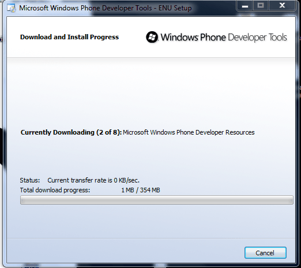
Task: Click the disabled maximize button
Action: pos(261,6)
